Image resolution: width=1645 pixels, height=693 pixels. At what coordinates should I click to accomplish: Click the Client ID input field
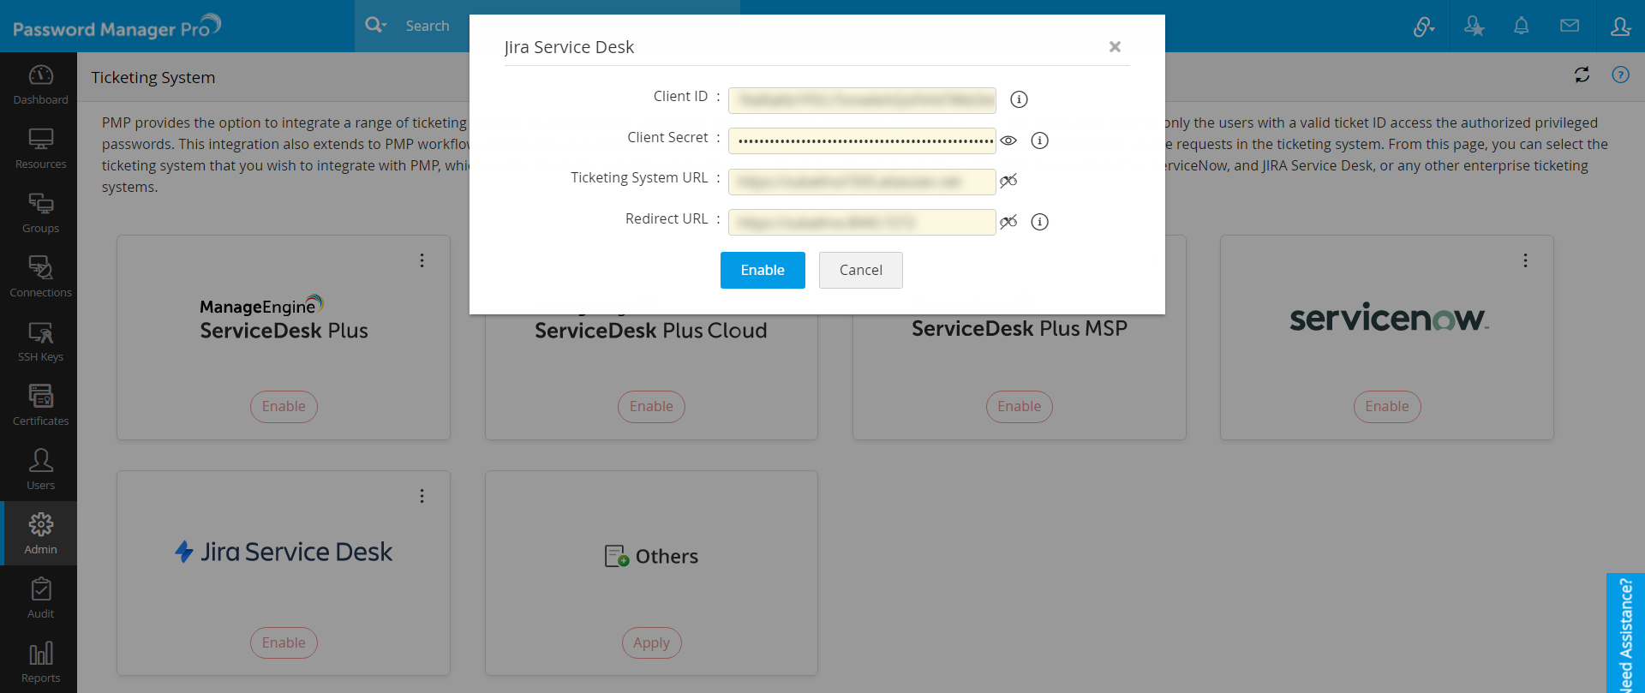pyautogui.click(x=861, y=100)
